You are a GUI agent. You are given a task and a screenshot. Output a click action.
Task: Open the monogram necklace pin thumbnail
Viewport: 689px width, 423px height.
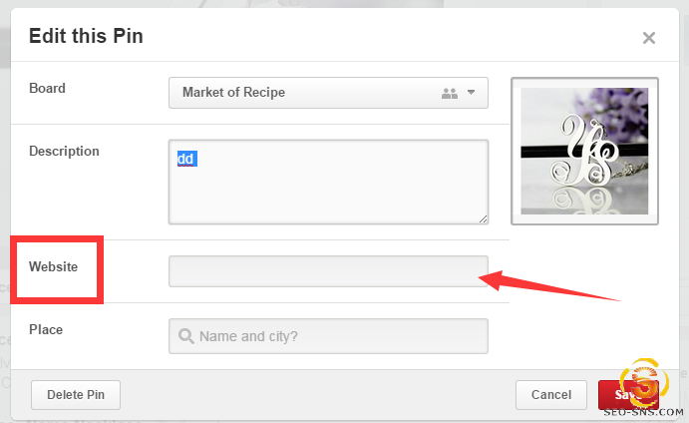click(584, 151)
